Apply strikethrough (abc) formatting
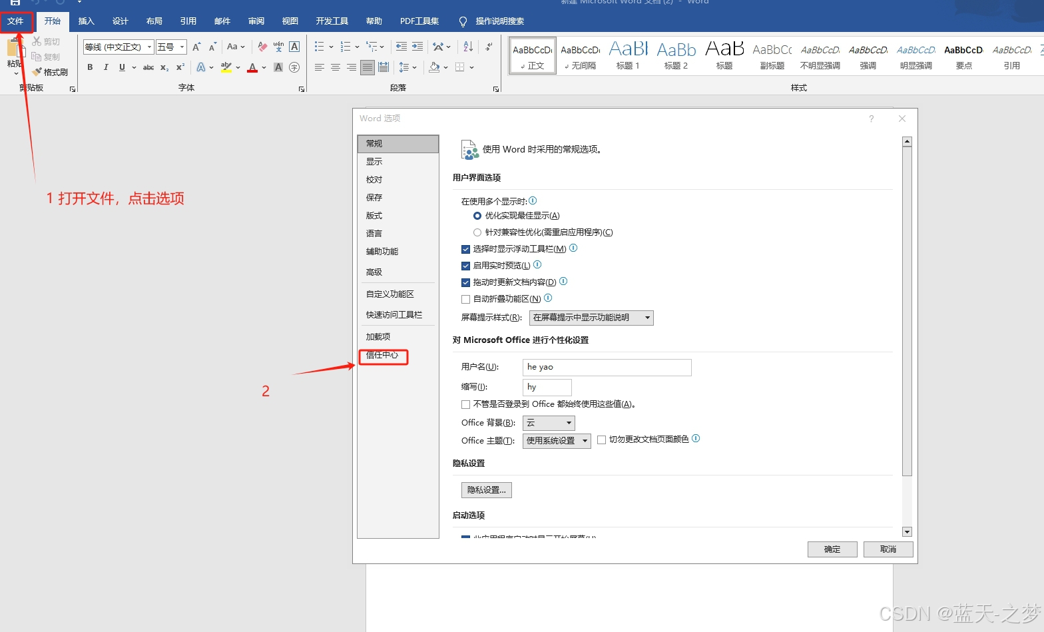 [x=148, y=67]
